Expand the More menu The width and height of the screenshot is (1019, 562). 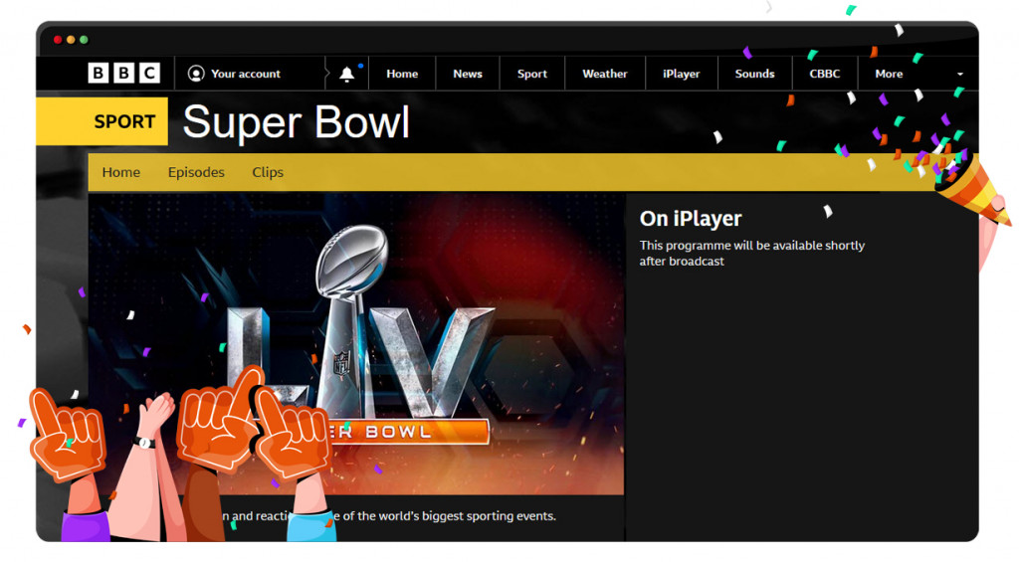pyautogui.click(x=889, y=74)
